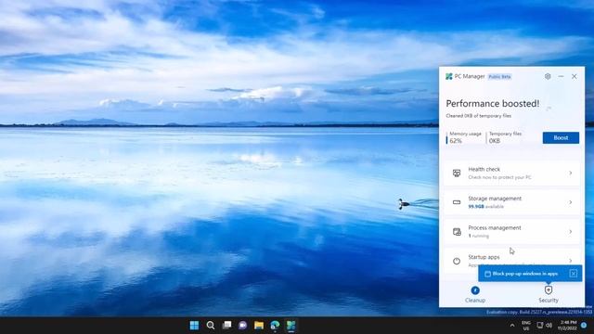The width and height of the screenshot is (594, 334).
Task: Click the PC Manager taskbar icon
Action: [291, 326]
